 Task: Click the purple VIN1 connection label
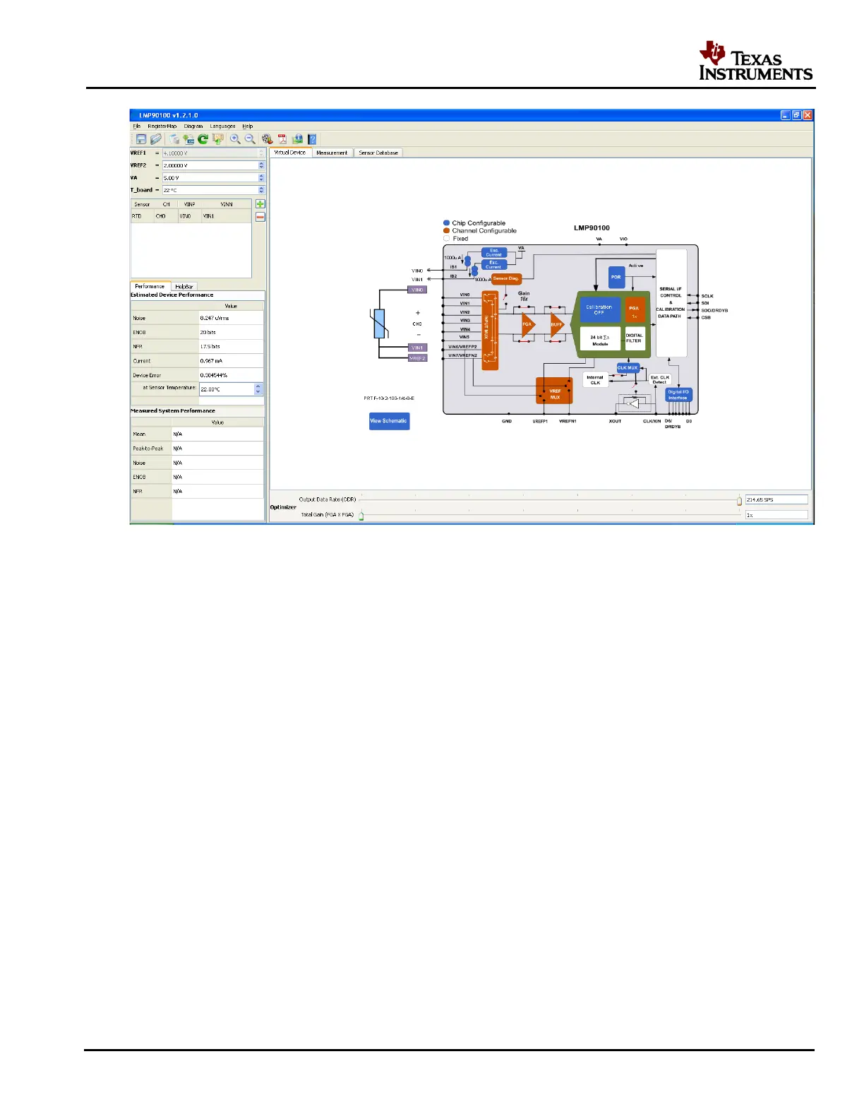[x=417, y=348]
